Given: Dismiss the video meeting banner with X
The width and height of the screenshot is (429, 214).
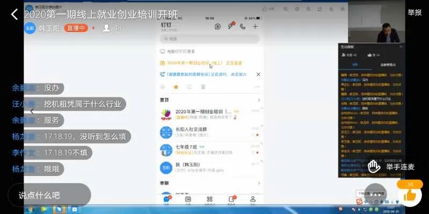Looking at the screenshot, I should [x=258, y=74].
